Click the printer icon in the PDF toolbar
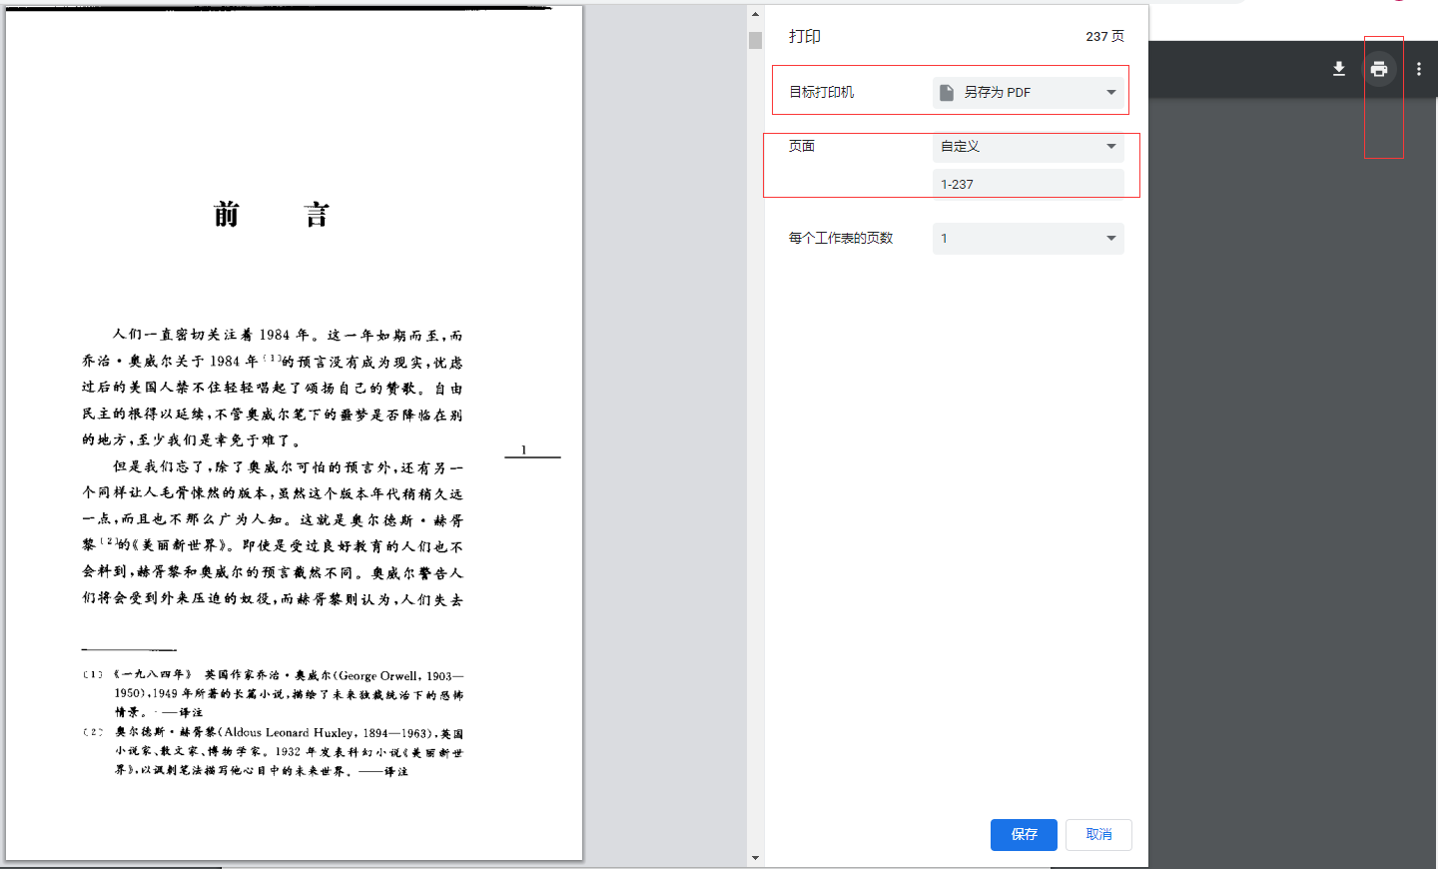This screenshot has width=1438, height=869. [1379, 69]
